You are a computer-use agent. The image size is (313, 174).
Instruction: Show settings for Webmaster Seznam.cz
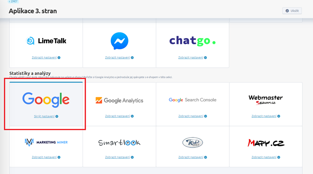pos(264,116)
